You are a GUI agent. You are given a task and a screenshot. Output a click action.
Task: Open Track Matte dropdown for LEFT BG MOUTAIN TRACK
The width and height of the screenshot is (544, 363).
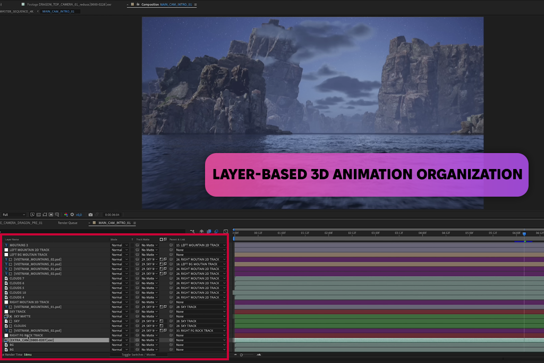(149, 255)
